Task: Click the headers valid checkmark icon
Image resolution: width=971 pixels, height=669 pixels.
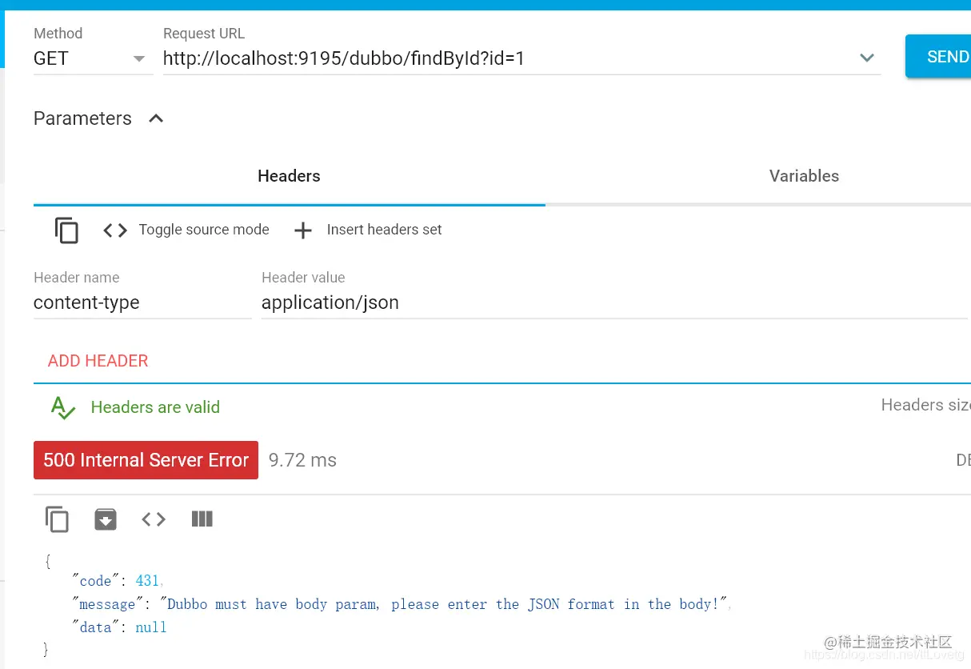Action: tap(62, 407)
